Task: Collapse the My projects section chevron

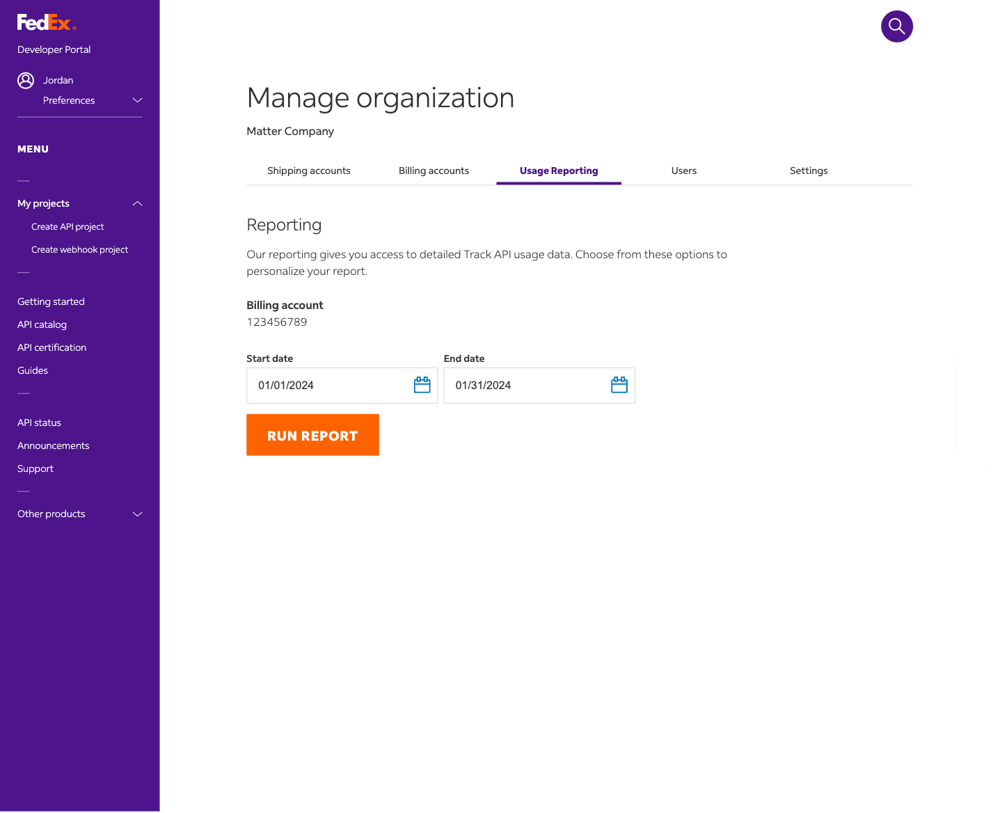Action: pyautogui.click(x=138, y=203)
